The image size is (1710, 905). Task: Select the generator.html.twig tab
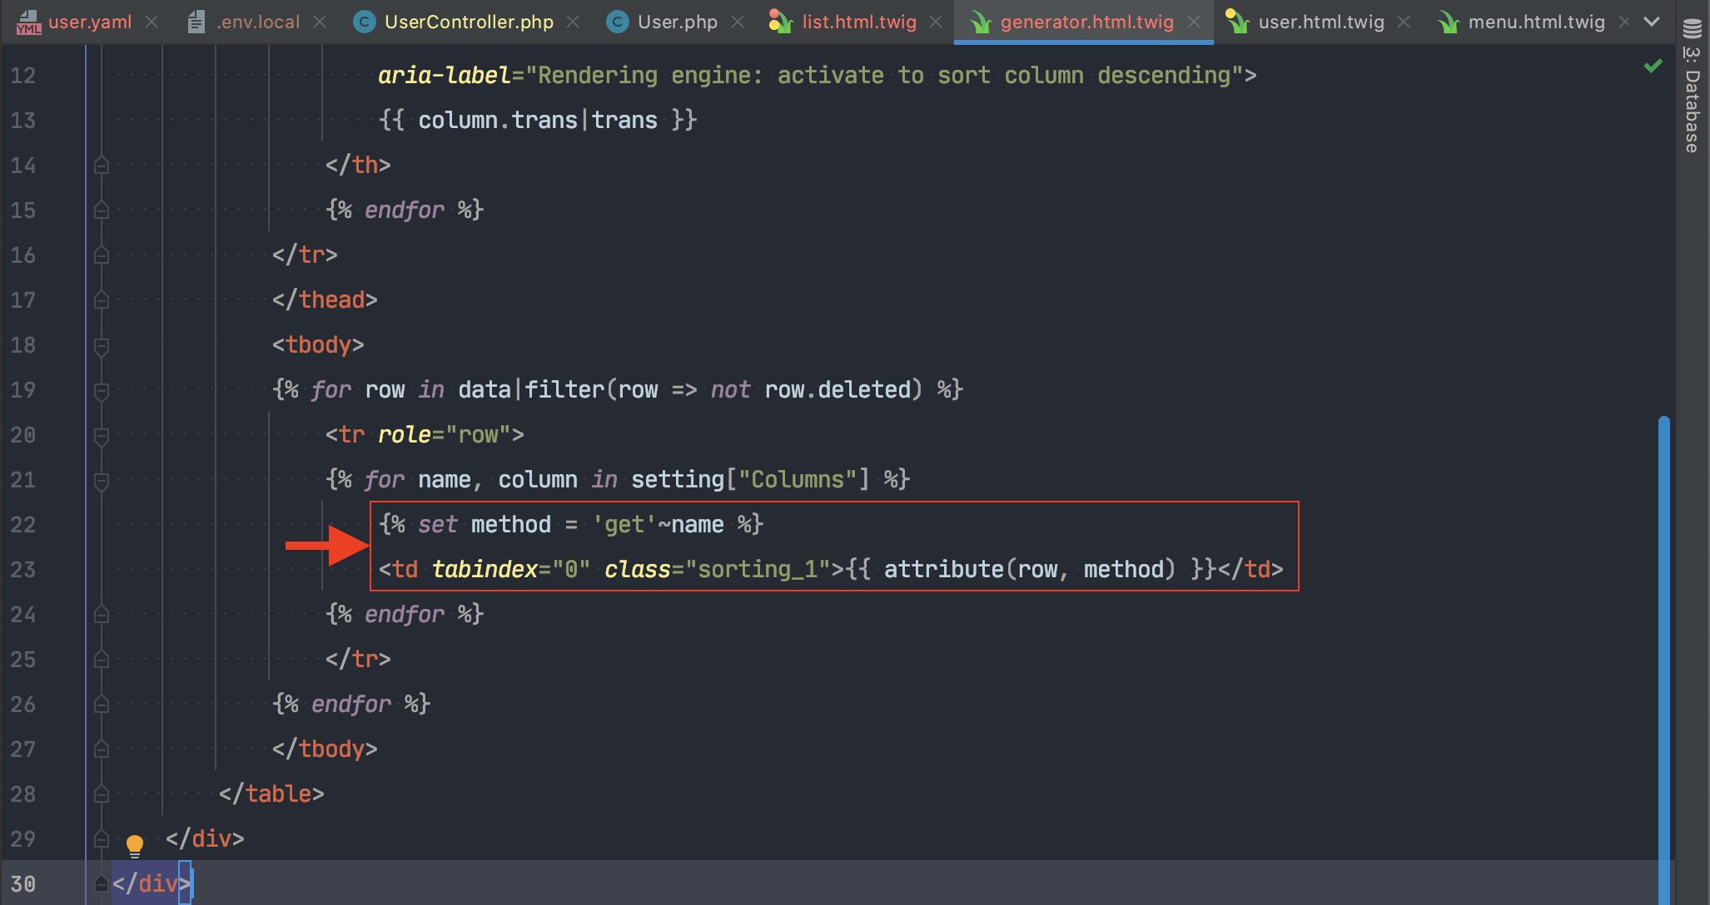click(1086, 22)
